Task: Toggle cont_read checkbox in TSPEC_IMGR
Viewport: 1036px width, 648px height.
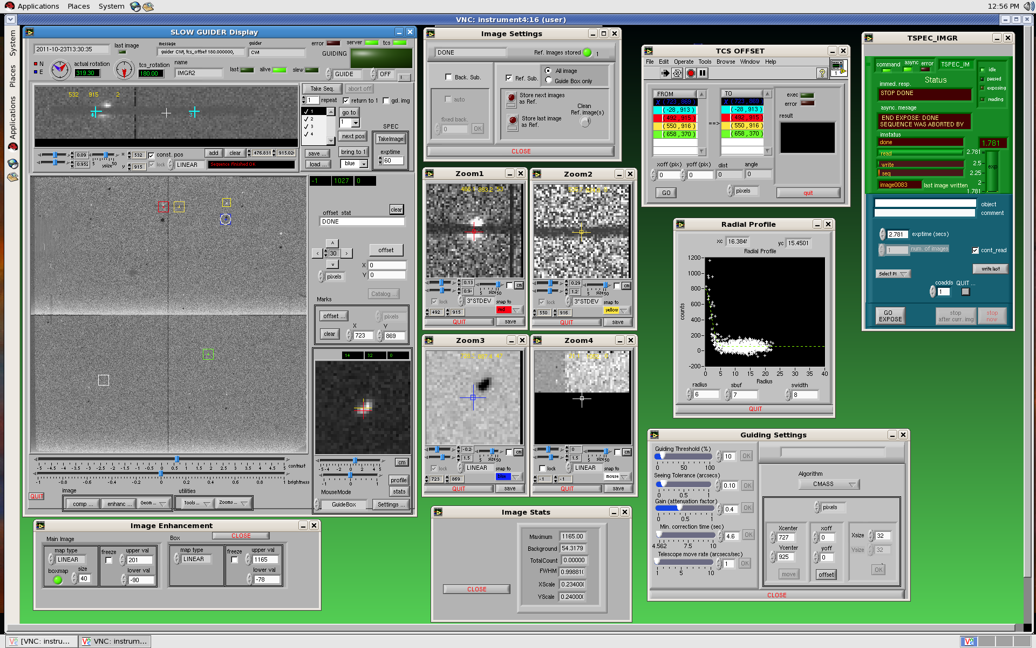Action: click(976, 250)
